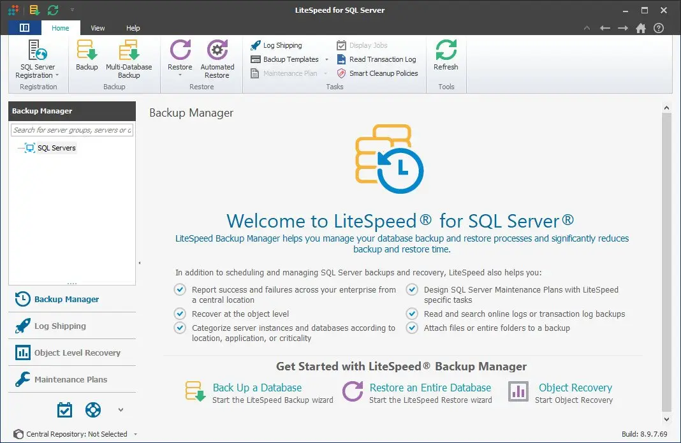This screenshot has width=681, height=443.
Task: Click the 'Build: 8.9.7.69' status text
Action: tap(645, 434)
